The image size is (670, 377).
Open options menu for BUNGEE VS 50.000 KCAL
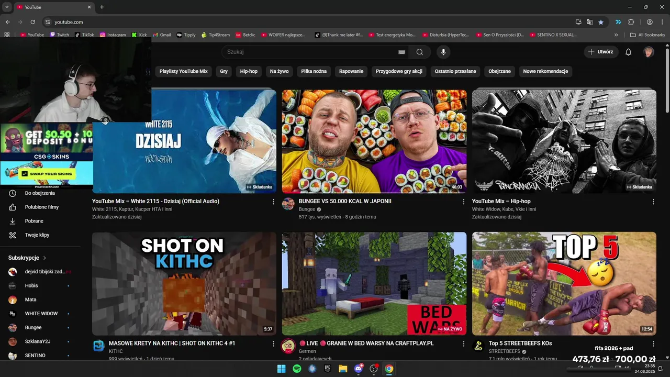[x=463, y=202]
